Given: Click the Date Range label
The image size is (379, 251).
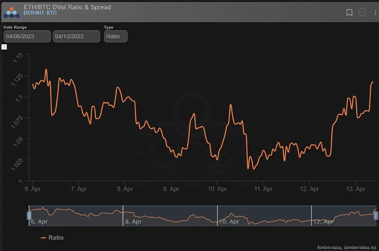Looking at the screenshot, I should (15, 27).
